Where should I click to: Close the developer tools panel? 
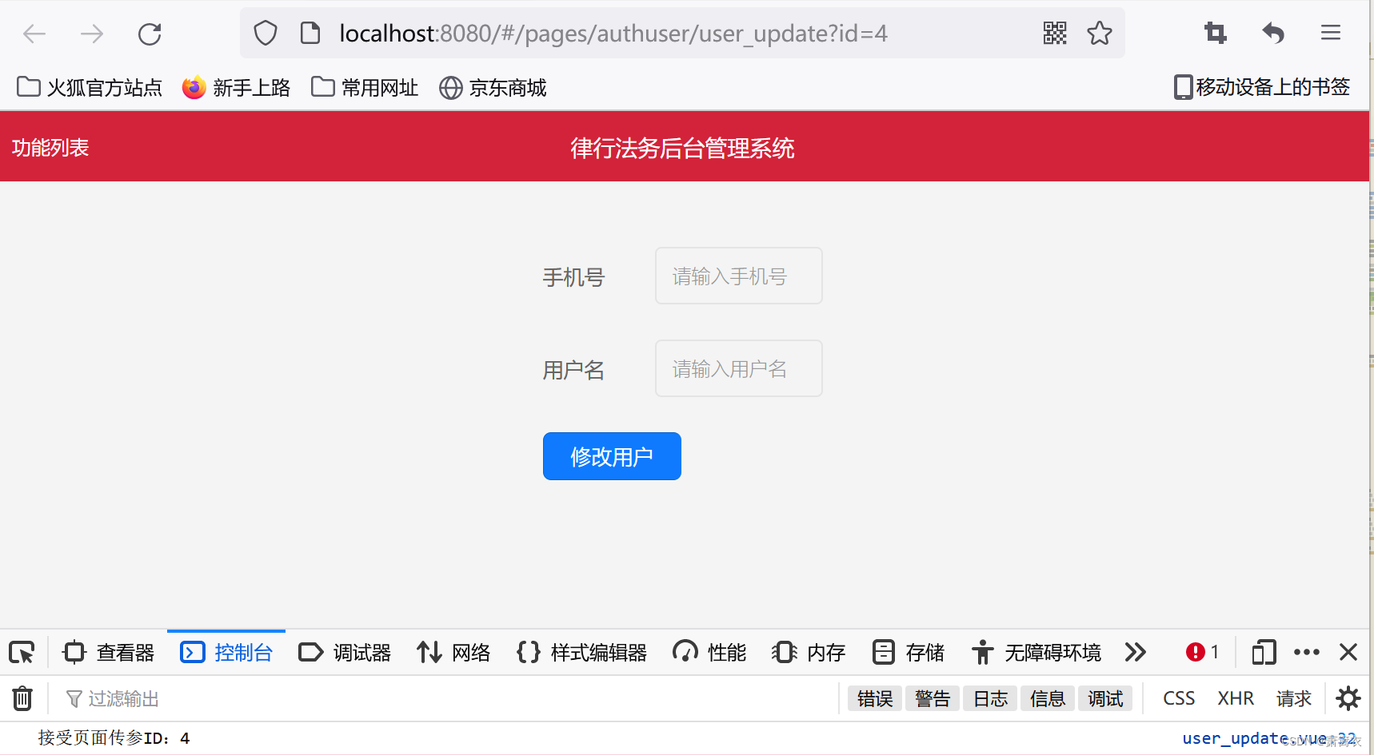[1348, 653]
